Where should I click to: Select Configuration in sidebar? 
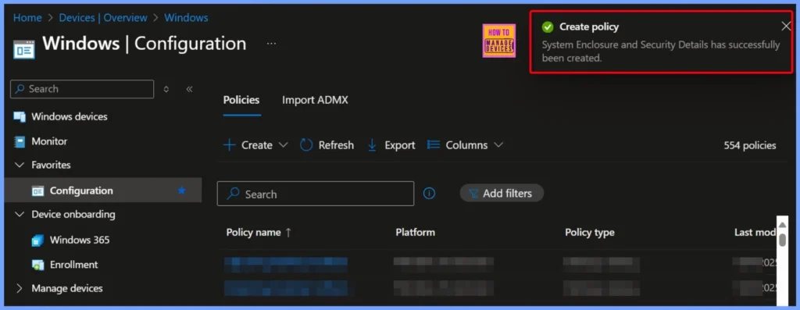[102, 191]
